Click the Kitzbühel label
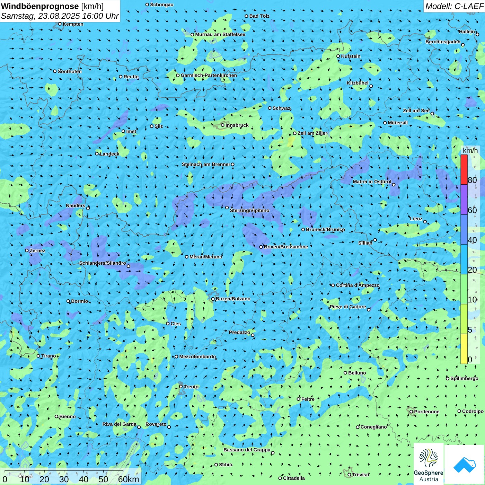The width and height of the screenshot is (485, 485). tap(358, 83)
